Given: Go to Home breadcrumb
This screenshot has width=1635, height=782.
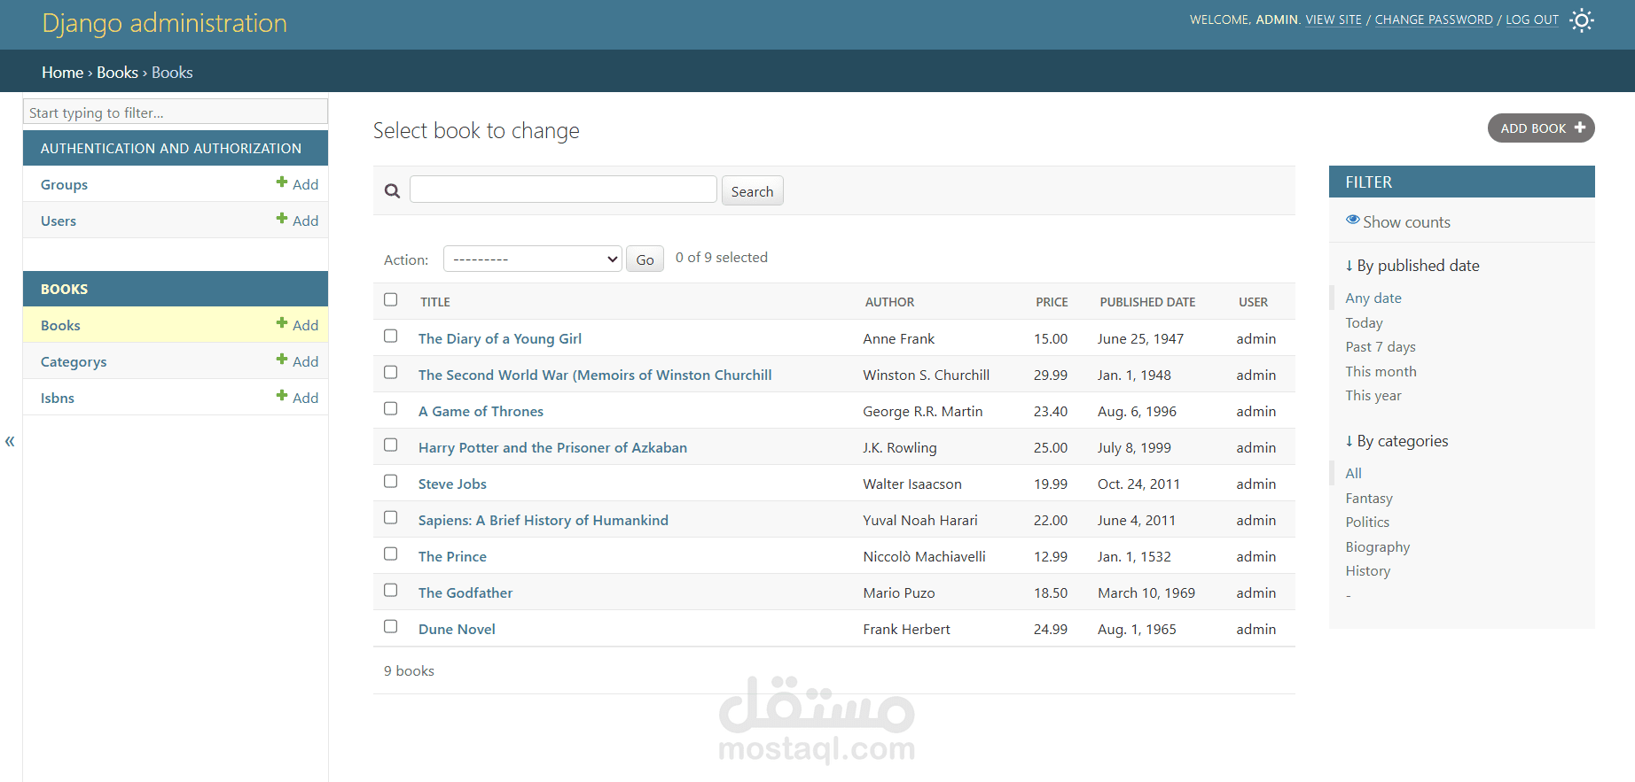Looking at the screenshot, I should (x=62, y=72).
